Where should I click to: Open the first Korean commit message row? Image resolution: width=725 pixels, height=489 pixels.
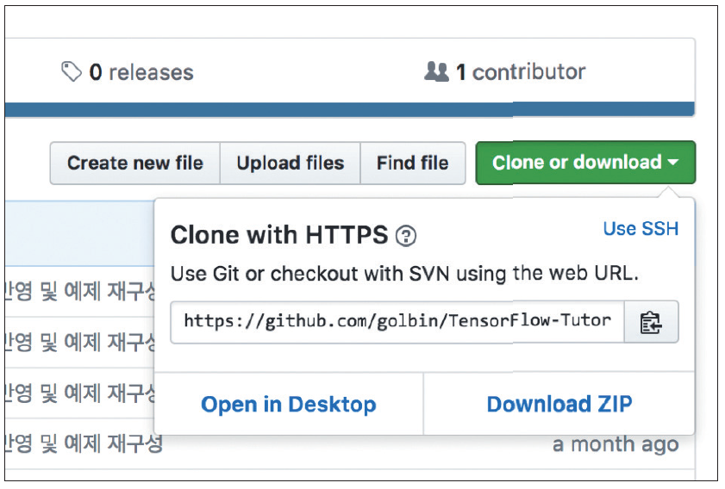(x=80, y=291)
